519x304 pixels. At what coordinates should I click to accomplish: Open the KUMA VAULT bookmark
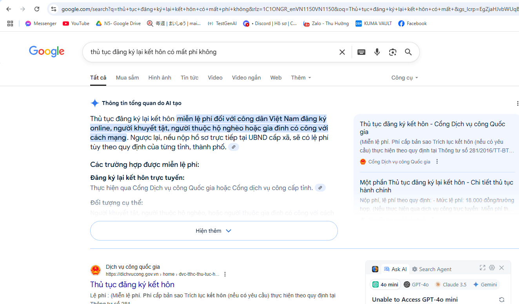(374, 24)
